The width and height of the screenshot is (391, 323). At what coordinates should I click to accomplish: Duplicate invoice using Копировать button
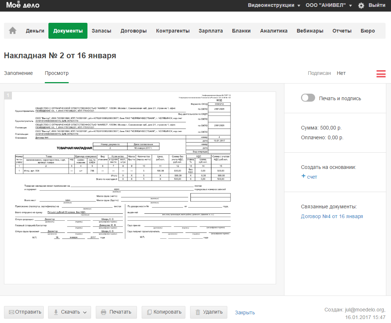(x=163, y=312)
